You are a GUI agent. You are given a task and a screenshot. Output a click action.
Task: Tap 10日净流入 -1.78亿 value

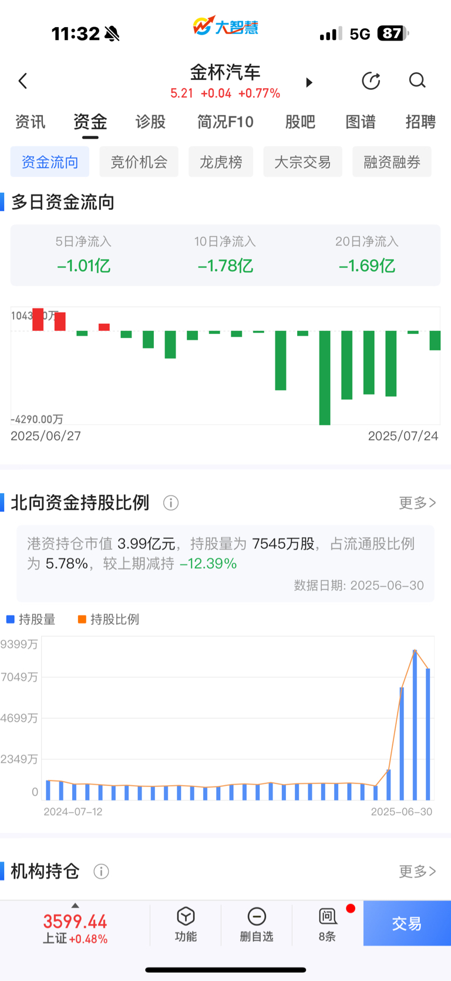(225, 266)
